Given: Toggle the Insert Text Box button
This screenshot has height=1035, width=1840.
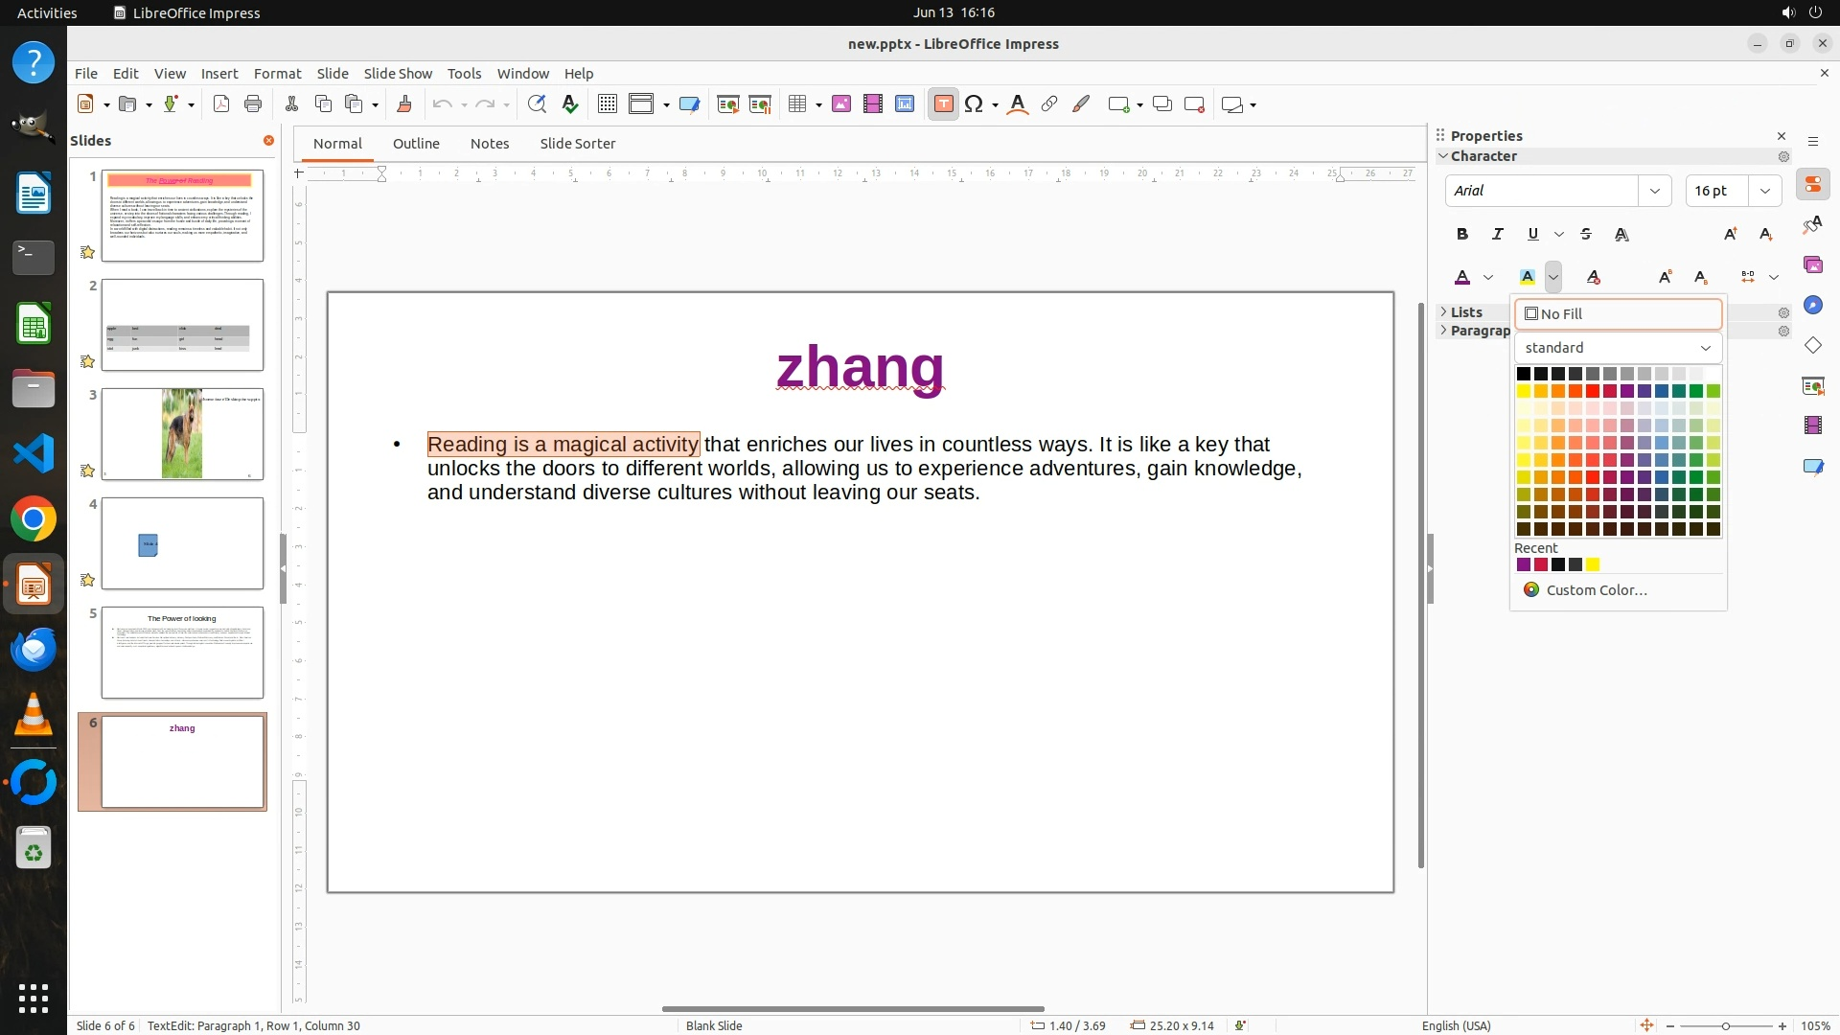Looking at the screenshot, I should tap(943, 104).
